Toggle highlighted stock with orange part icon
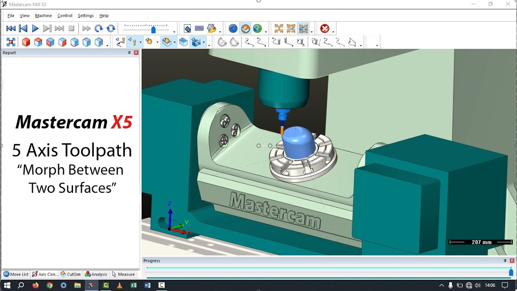 pyautogui.click(x=167, y=42)
